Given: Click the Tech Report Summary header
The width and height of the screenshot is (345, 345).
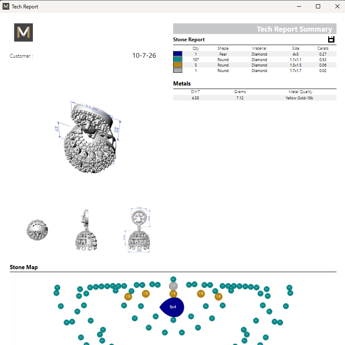Looking at the screenshot, I should 254,29.
